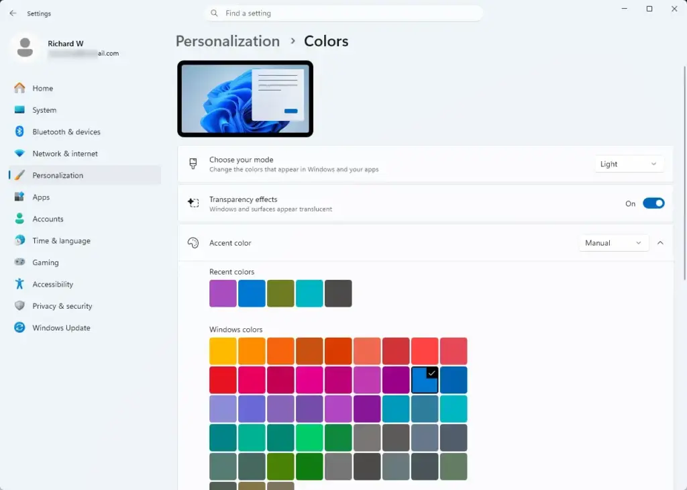Go to System settings

(x=85, y=110)
